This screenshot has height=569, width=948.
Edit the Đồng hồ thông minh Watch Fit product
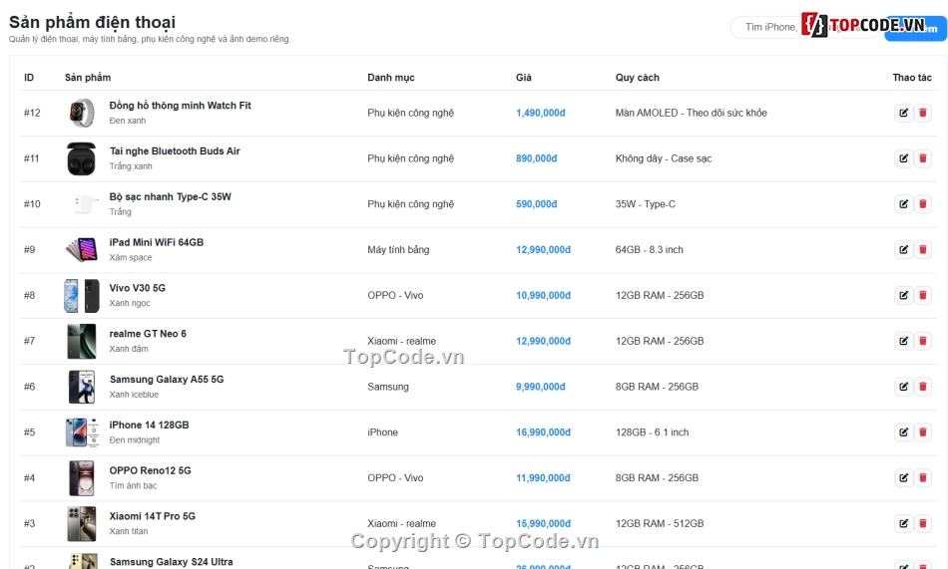pos(903,113)
